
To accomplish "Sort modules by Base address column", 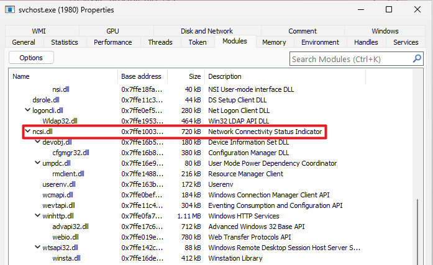I will point(141,76).
